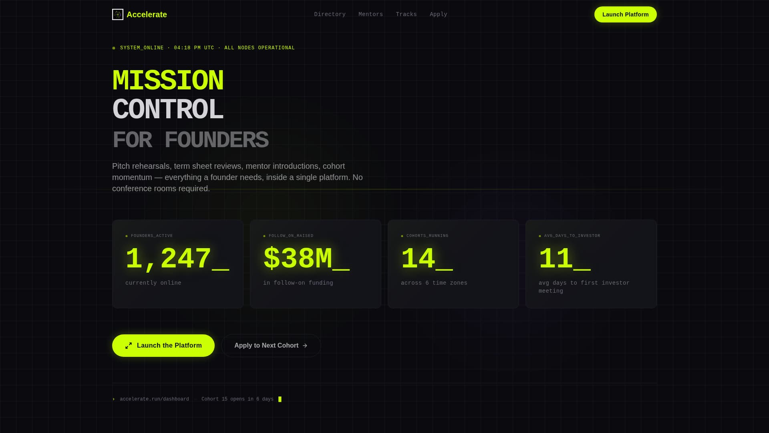This screenshot has height=433, width=769.
Task: Click the green dot before SYSTEM_ONLINE
Action: pyautogui.click(x=114, y=48)
